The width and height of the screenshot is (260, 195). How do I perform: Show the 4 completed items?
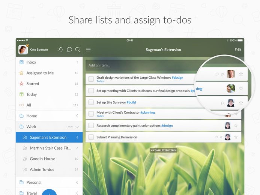[x=164, y=150]
